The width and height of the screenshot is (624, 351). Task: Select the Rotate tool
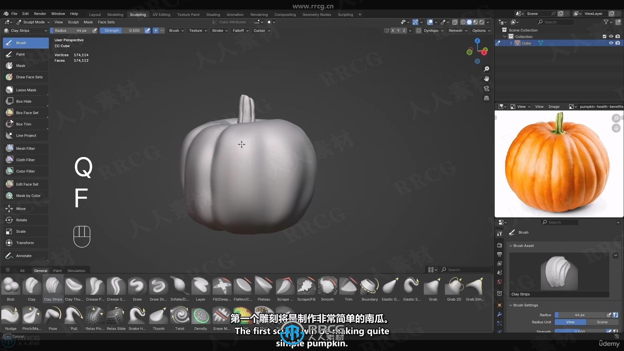[x=26, y=220]
